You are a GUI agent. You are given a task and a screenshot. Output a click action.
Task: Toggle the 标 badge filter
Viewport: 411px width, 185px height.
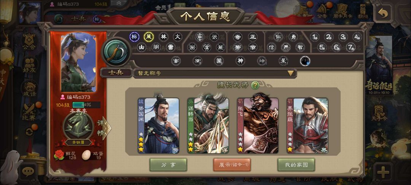click(134, 37)
